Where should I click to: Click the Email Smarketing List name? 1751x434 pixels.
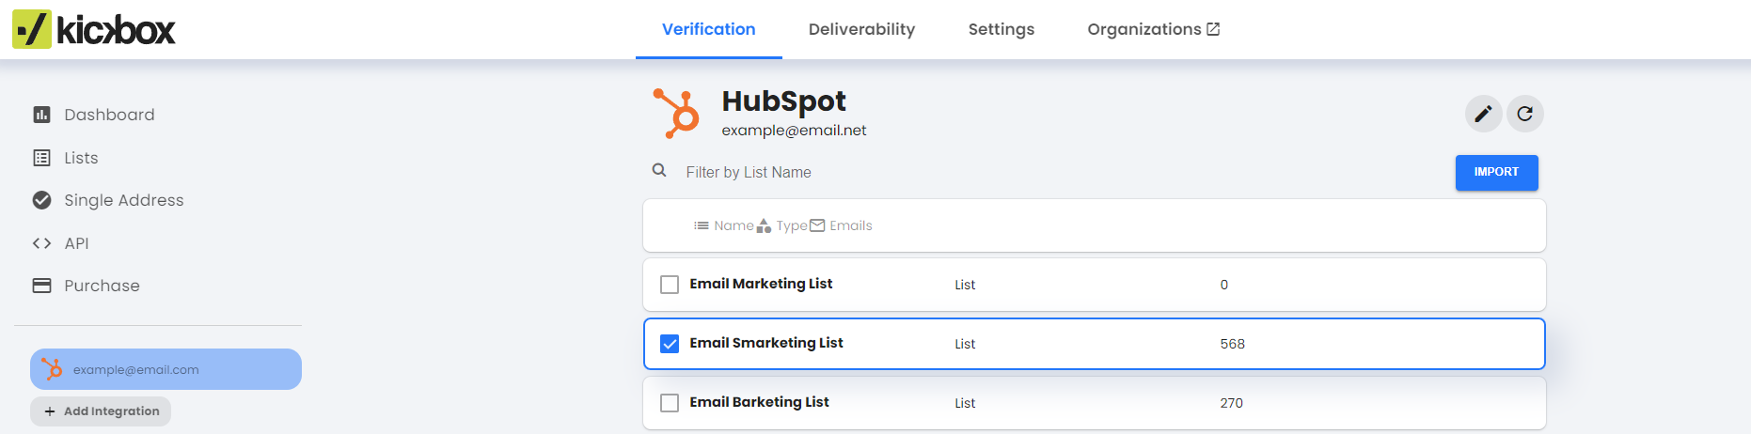(x=766, y=343)
